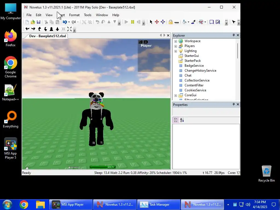Zoom the camera in with the solid up-arrow icon
Viewport: 280px width, 210px height.
click(51, 29)
